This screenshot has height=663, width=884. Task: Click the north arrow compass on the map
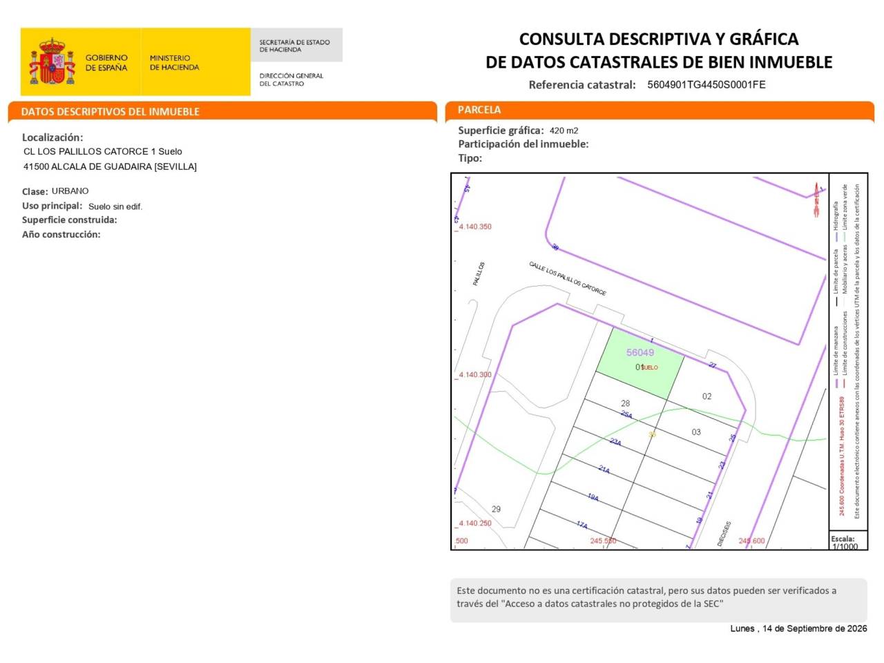click(x=816, y=200)
